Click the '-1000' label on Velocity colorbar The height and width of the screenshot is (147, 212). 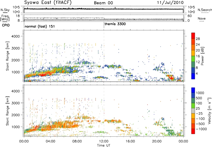click(201, 129)
